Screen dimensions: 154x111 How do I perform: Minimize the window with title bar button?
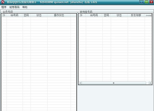(x=141, y=2)
